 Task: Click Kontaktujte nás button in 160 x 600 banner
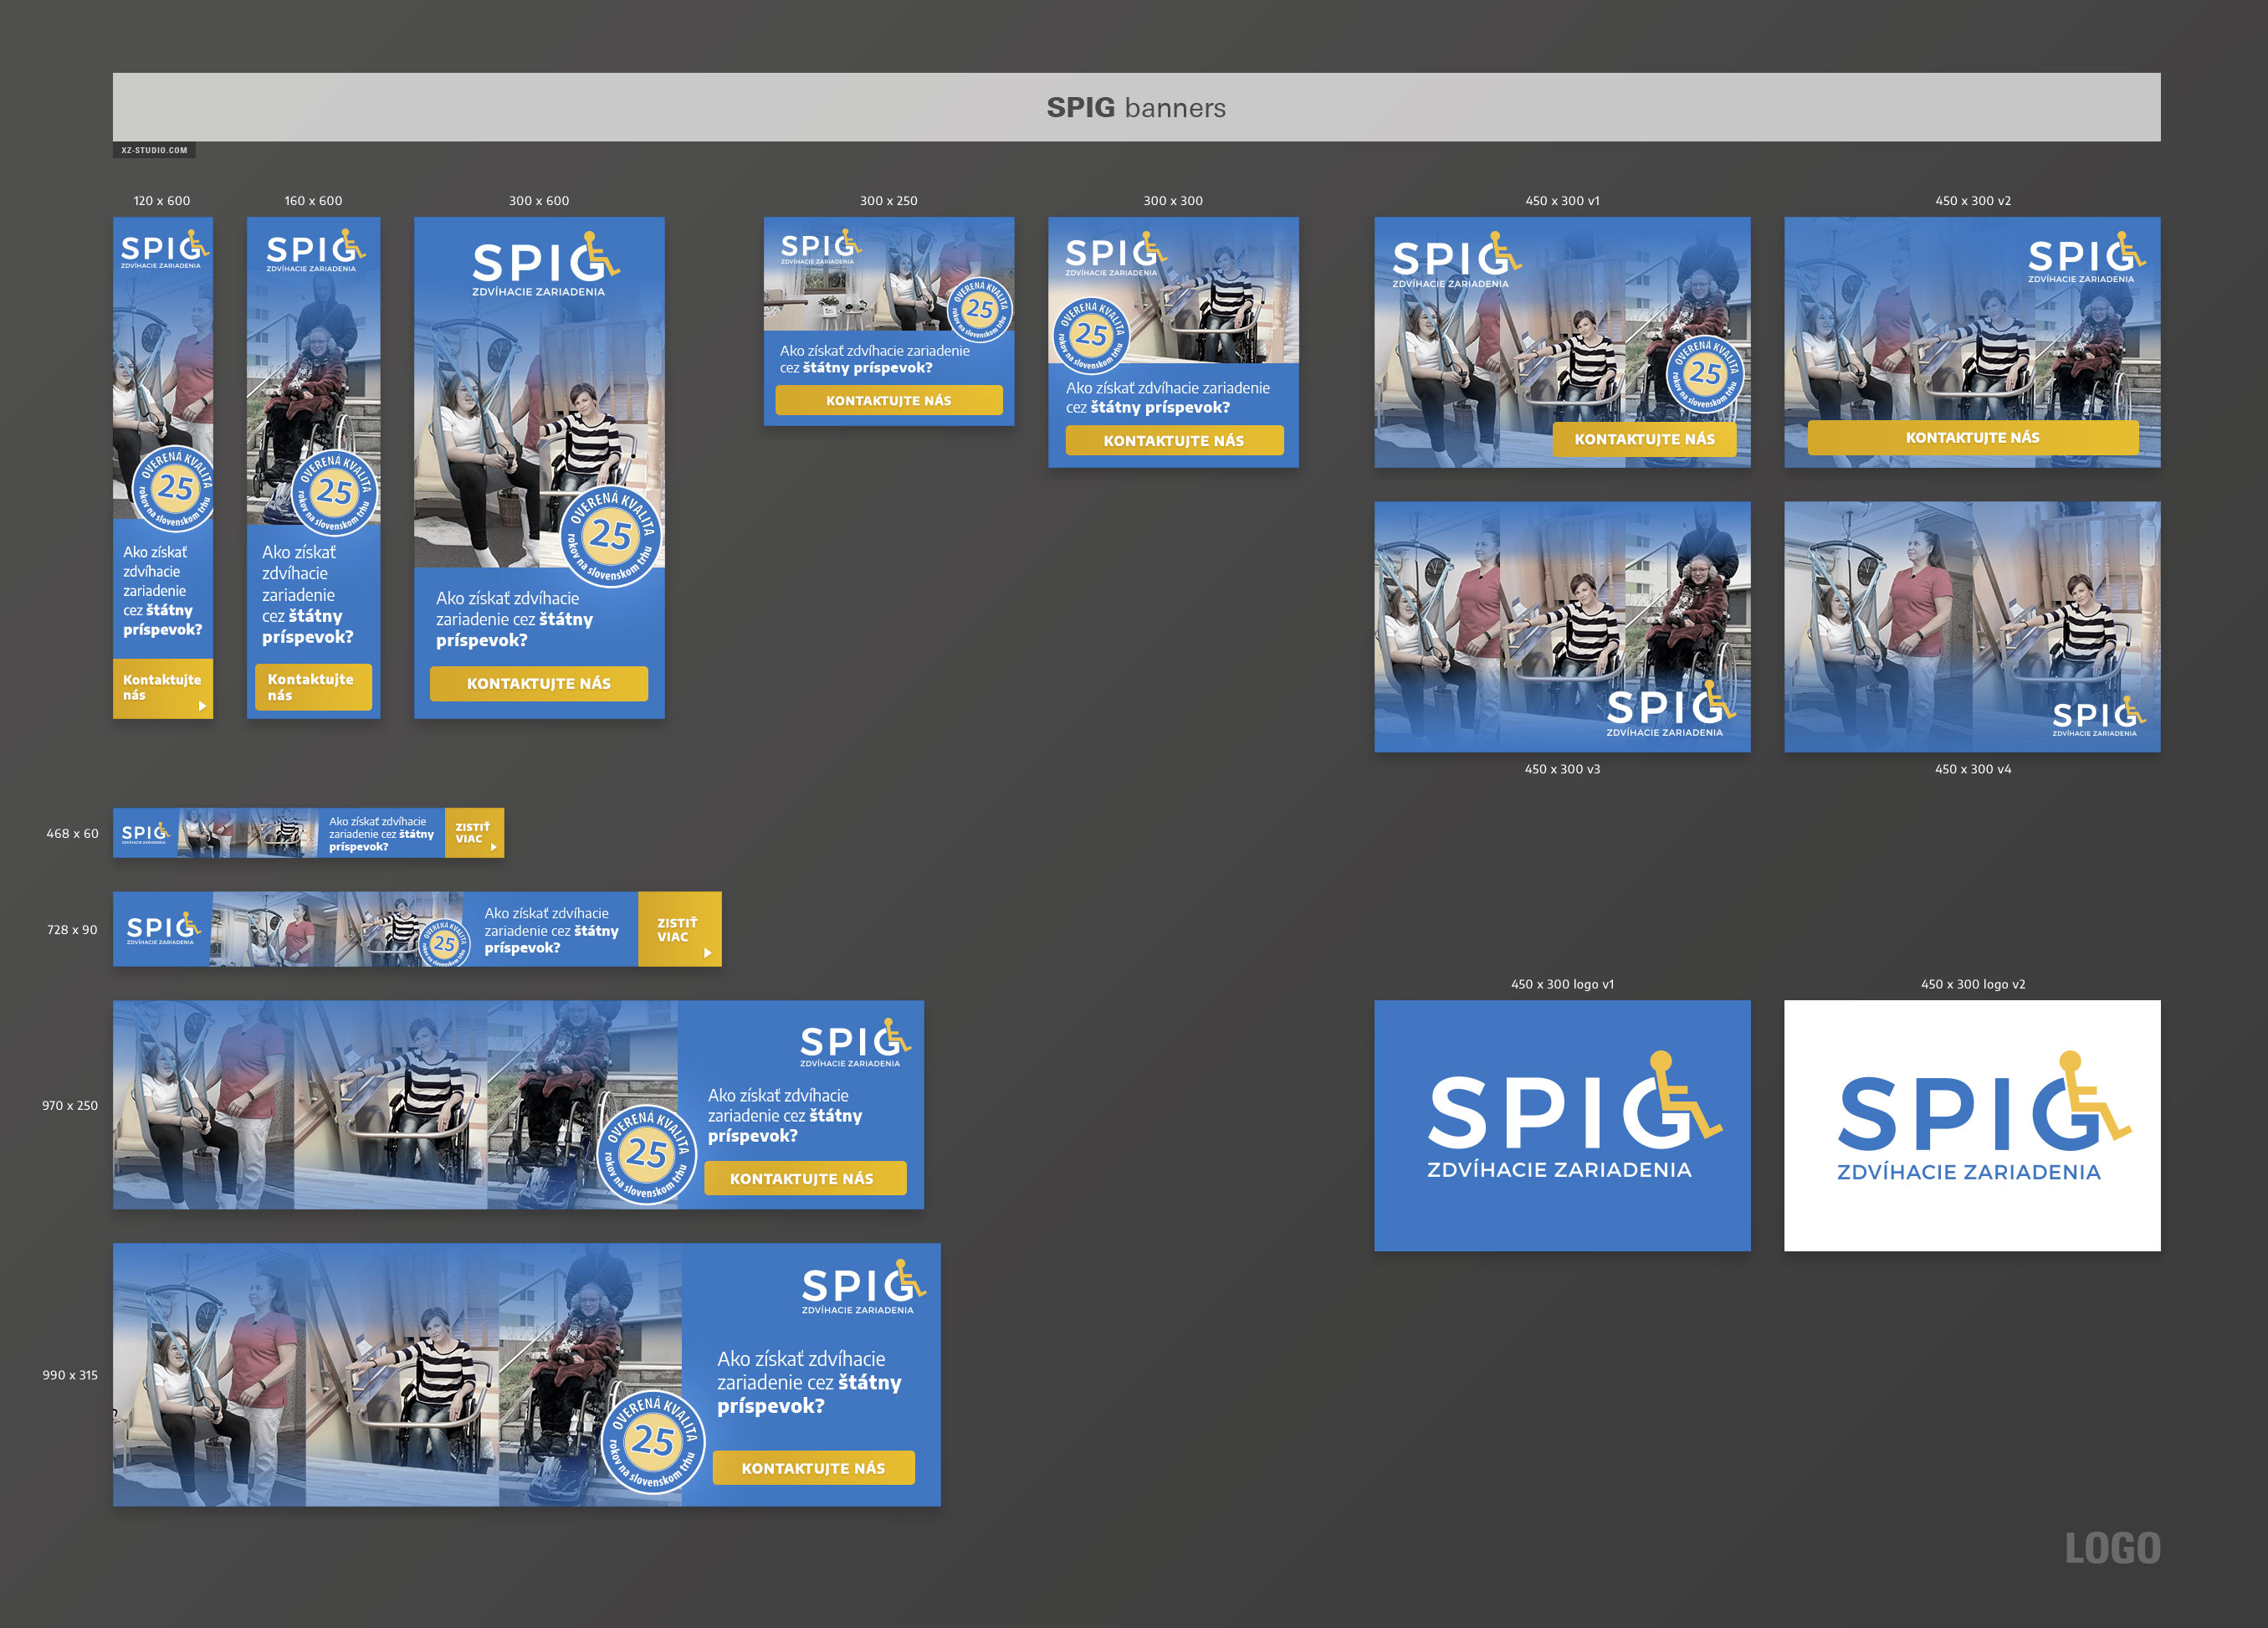pos(313,686)
